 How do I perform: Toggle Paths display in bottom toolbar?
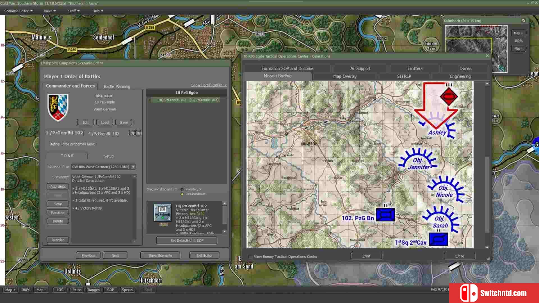coord(77,290)
